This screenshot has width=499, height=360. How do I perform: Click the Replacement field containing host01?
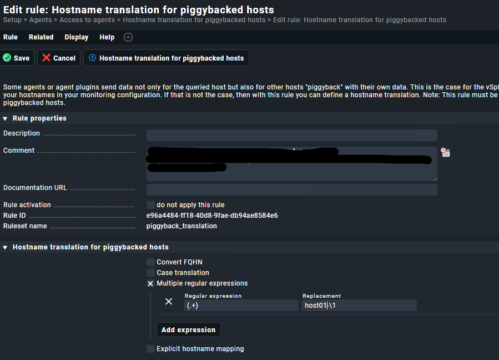[359, 305]
